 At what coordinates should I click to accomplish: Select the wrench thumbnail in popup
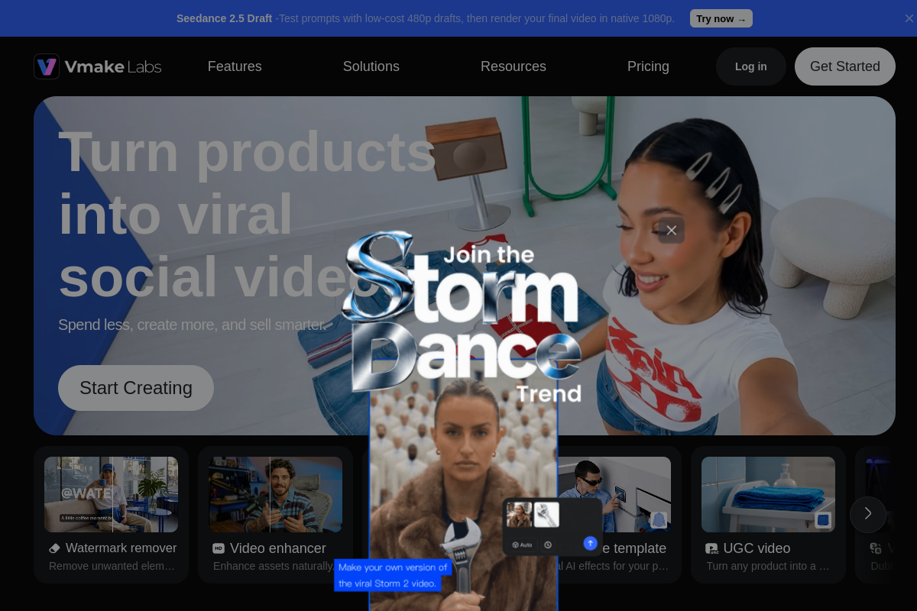[546, 514]
